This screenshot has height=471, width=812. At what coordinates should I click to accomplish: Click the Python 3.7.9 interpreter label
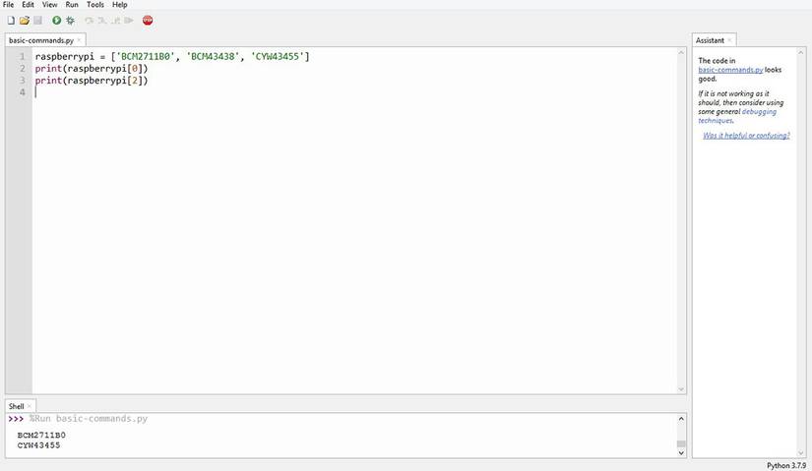786,466
